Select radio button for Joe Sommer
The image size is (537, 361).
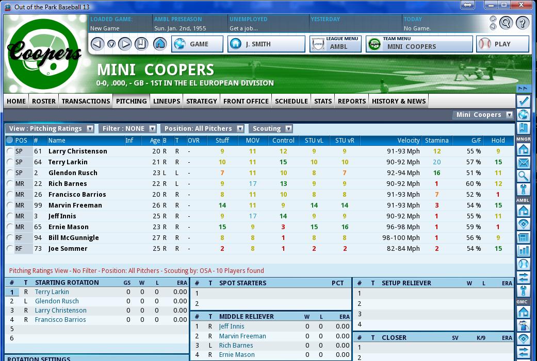pyautogui.click(x=10, y=249)
